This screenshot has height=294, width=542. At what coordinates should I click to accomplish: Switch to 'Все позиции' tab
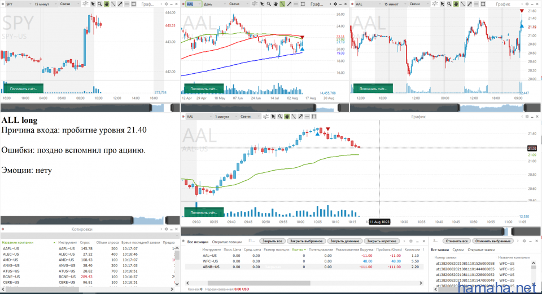[198, 242]
